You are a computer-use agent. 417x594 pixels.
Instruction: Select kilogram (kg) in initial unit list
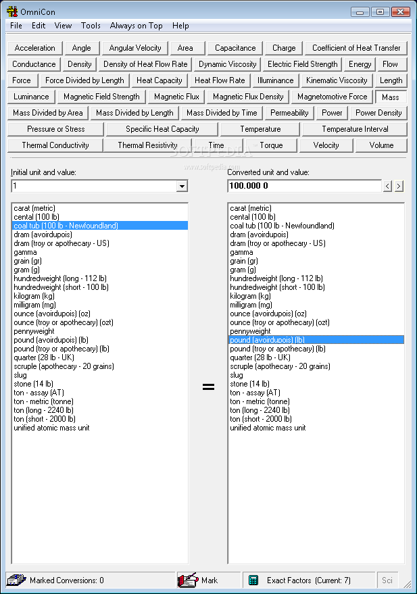100,296
